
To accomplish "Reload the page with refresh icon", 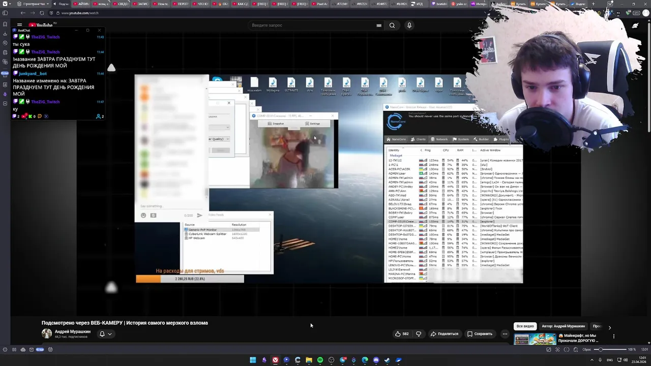I will click(x=42, y=13).
